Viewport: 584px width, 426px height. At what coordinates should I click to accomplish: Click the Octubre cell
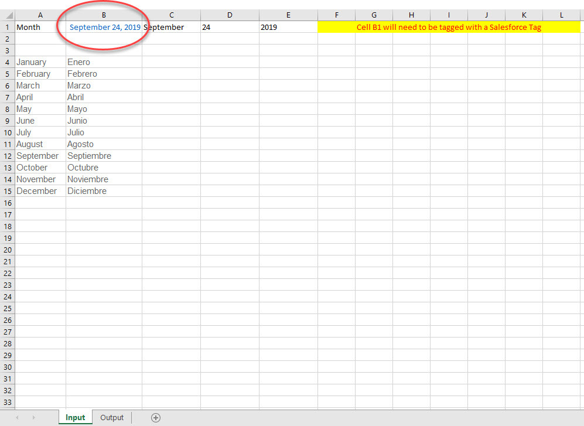click(x=104, y=168)
